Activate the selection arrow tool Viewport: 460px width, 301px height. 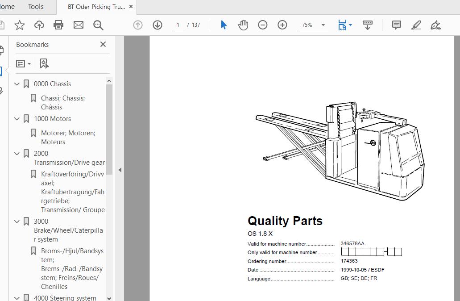point(224,25)
